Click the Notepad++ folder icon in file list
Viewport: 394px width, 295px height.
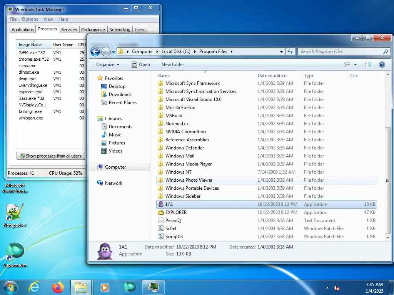coord(160,123)
